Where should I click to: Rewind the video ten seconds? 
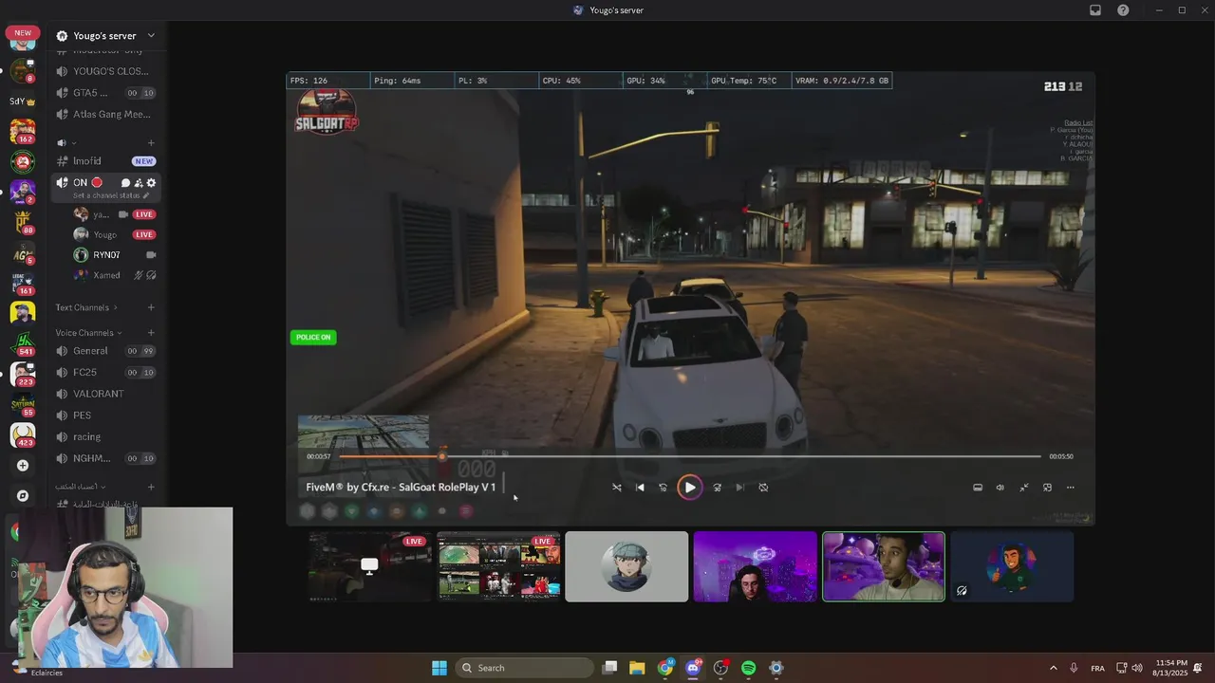(x=663, y=488)
